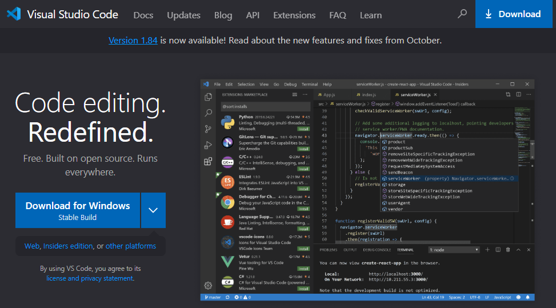
Task: Click the Explorer files icon in activity bar
Action: click(208, 97)
